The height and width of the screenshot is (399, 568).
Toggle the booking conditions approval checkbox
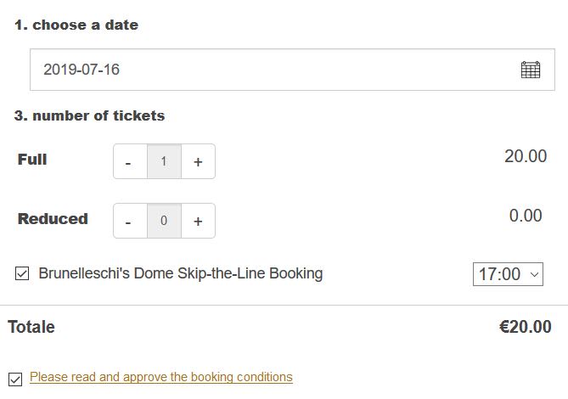[x=15, y=379]
